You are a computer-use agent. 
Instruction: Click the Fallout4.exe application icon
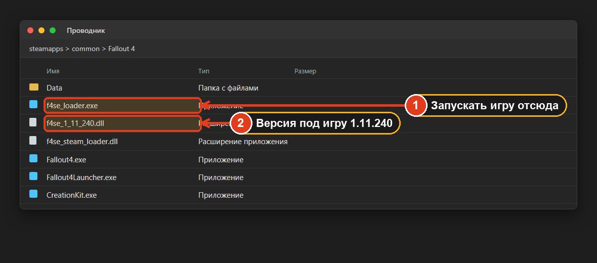(x=33, y=158)
